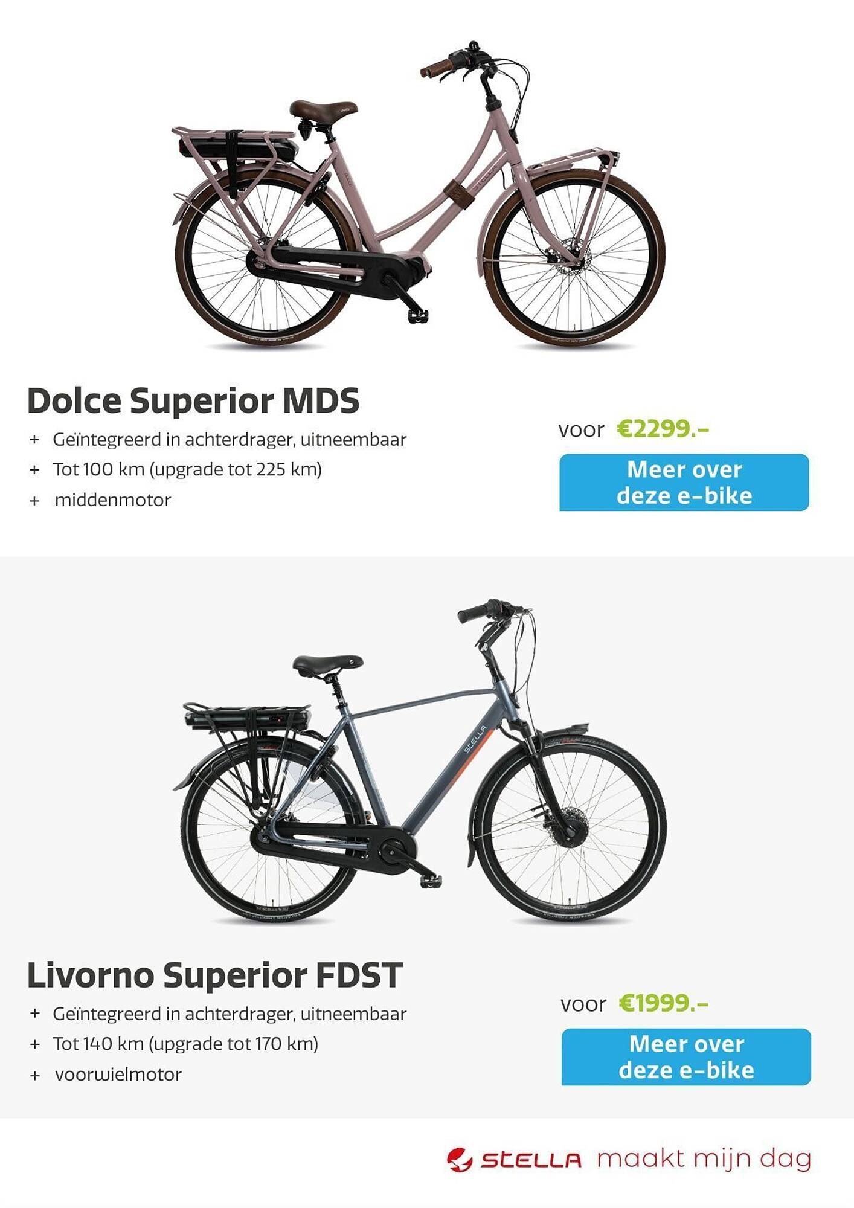Click the Stella logo icon in footer

(x=460, y=1160)
